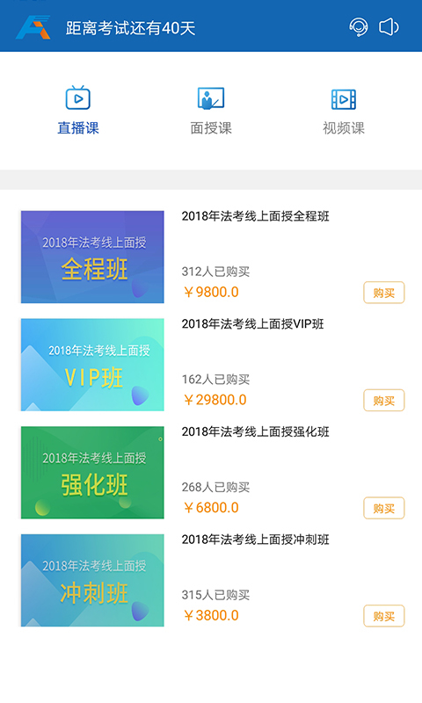Open the green 强化班 course thumbnail
422x703 pixels.
[92, 473]
